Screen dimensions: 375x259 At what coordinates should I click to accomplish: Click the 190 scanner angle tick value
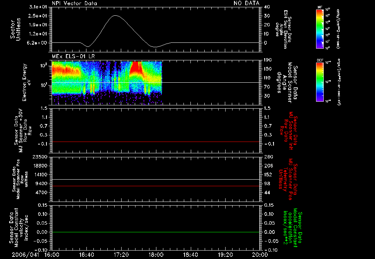[x=268, y=60]
